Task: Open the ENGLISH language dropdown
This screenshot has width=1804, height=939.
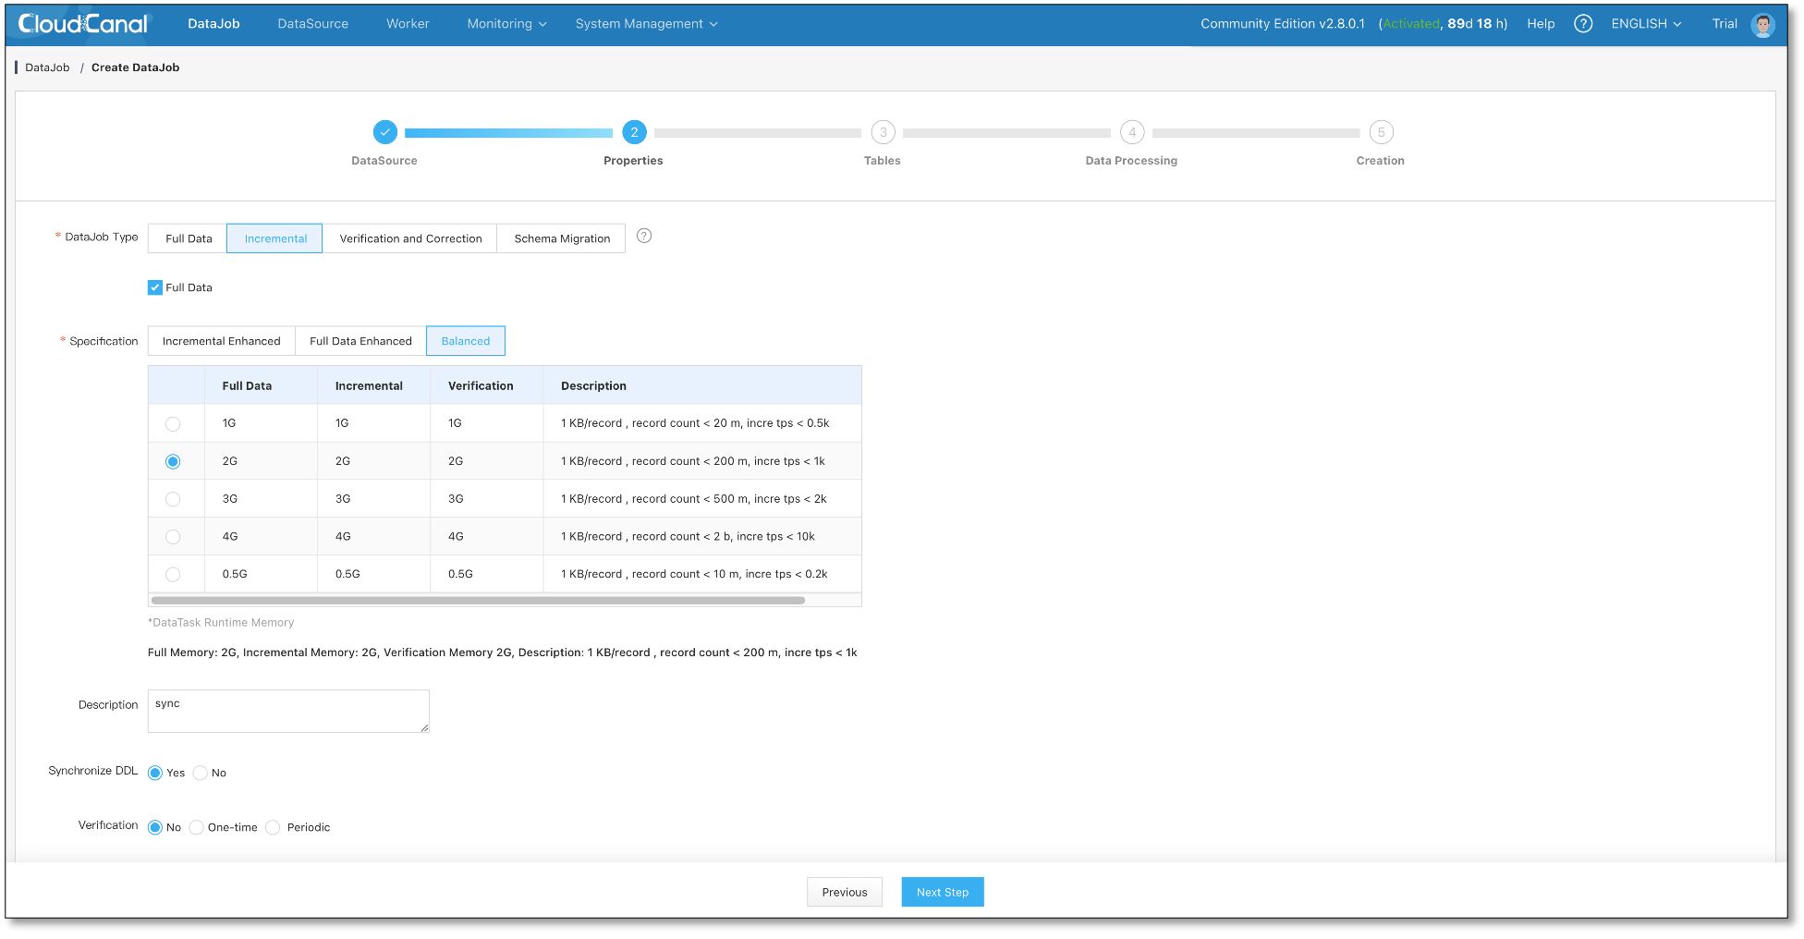Action: pos(1646,24)
